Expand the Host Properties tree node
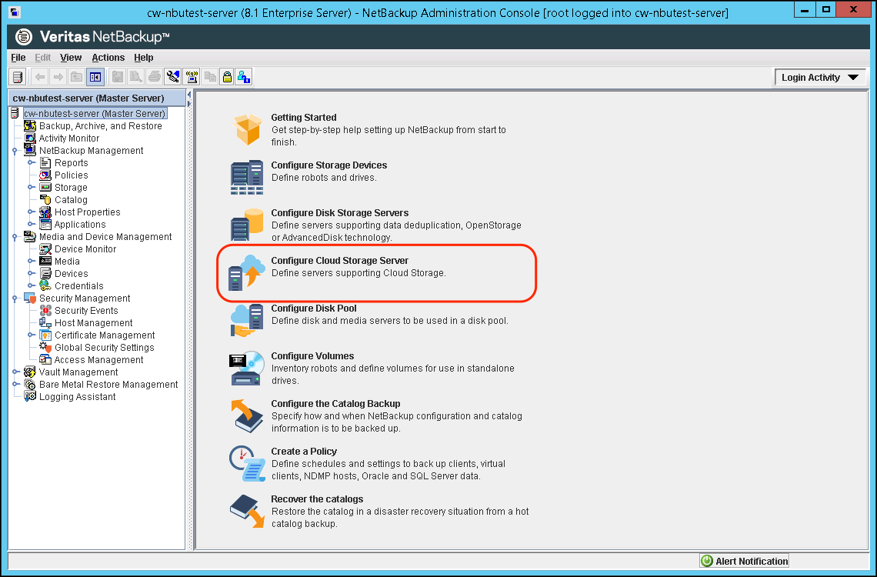Screen dimensions: 877x577 31,212
